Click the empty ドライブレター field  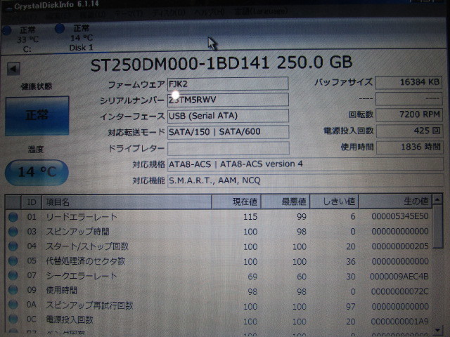[229, 148]
